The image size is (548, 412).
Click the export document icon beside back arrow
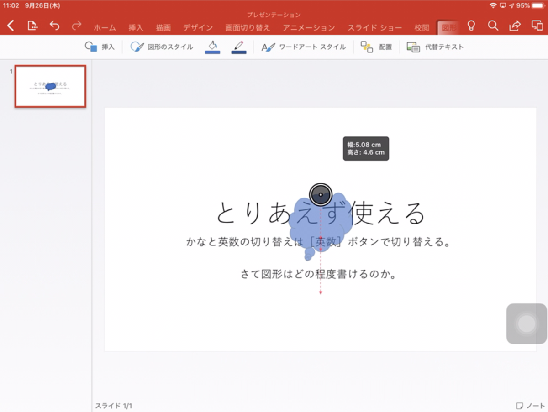point(32,26)
